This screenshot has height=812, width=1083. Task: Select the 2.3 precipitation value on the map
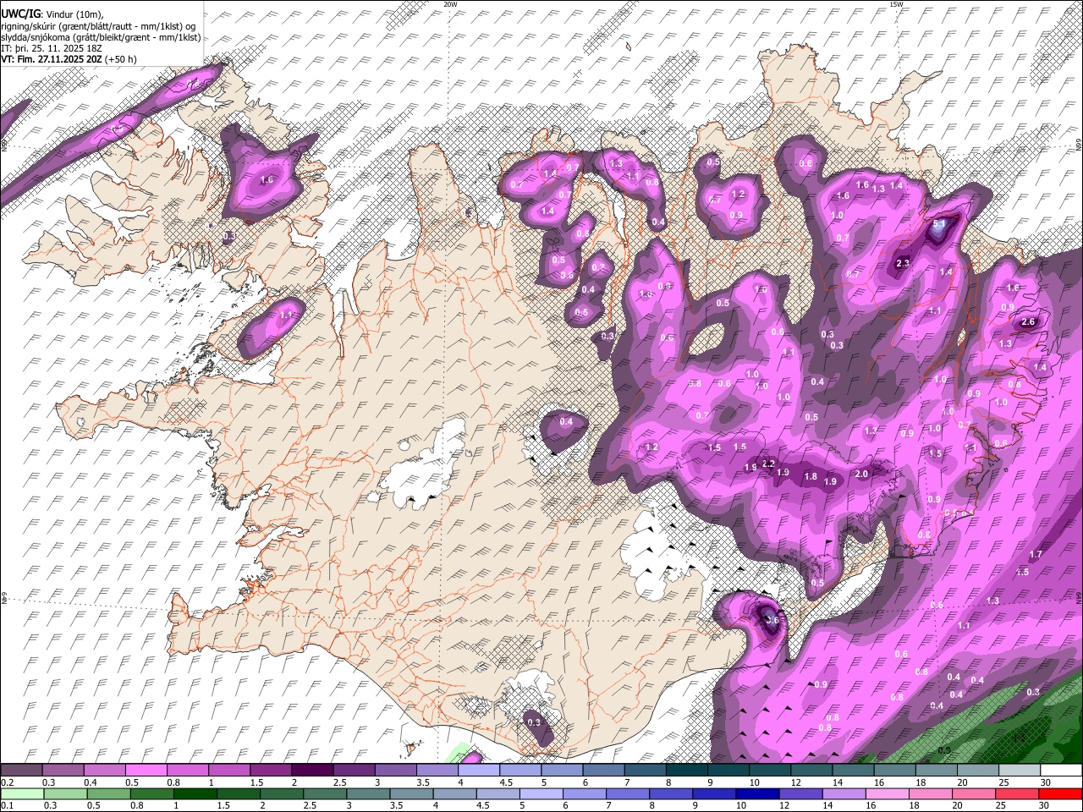[902, 264]
